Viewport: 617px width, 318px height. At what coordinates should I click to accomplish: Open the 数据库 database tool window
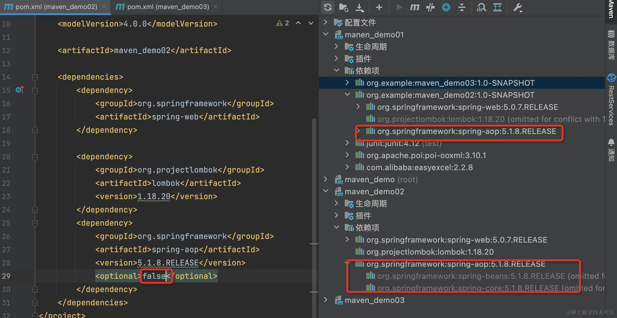tap(611, 45)
